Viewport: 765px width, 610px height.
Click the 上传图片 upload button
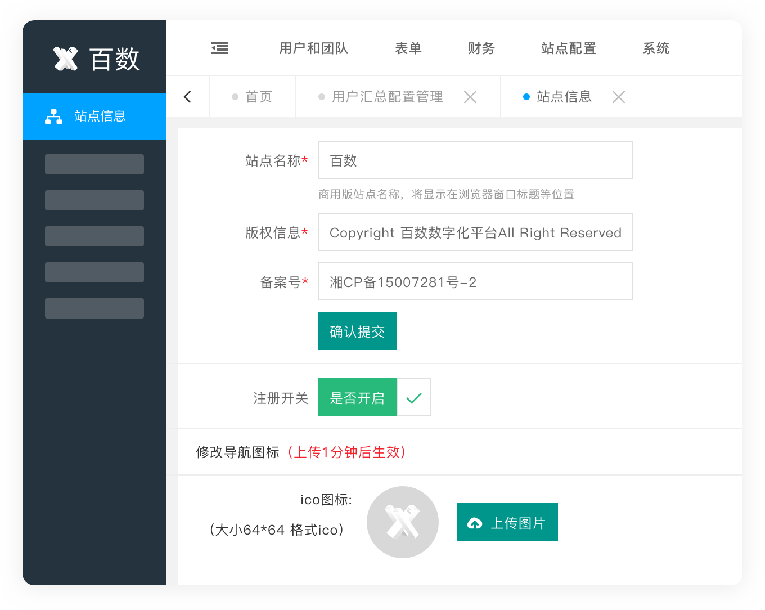[507, 522]
